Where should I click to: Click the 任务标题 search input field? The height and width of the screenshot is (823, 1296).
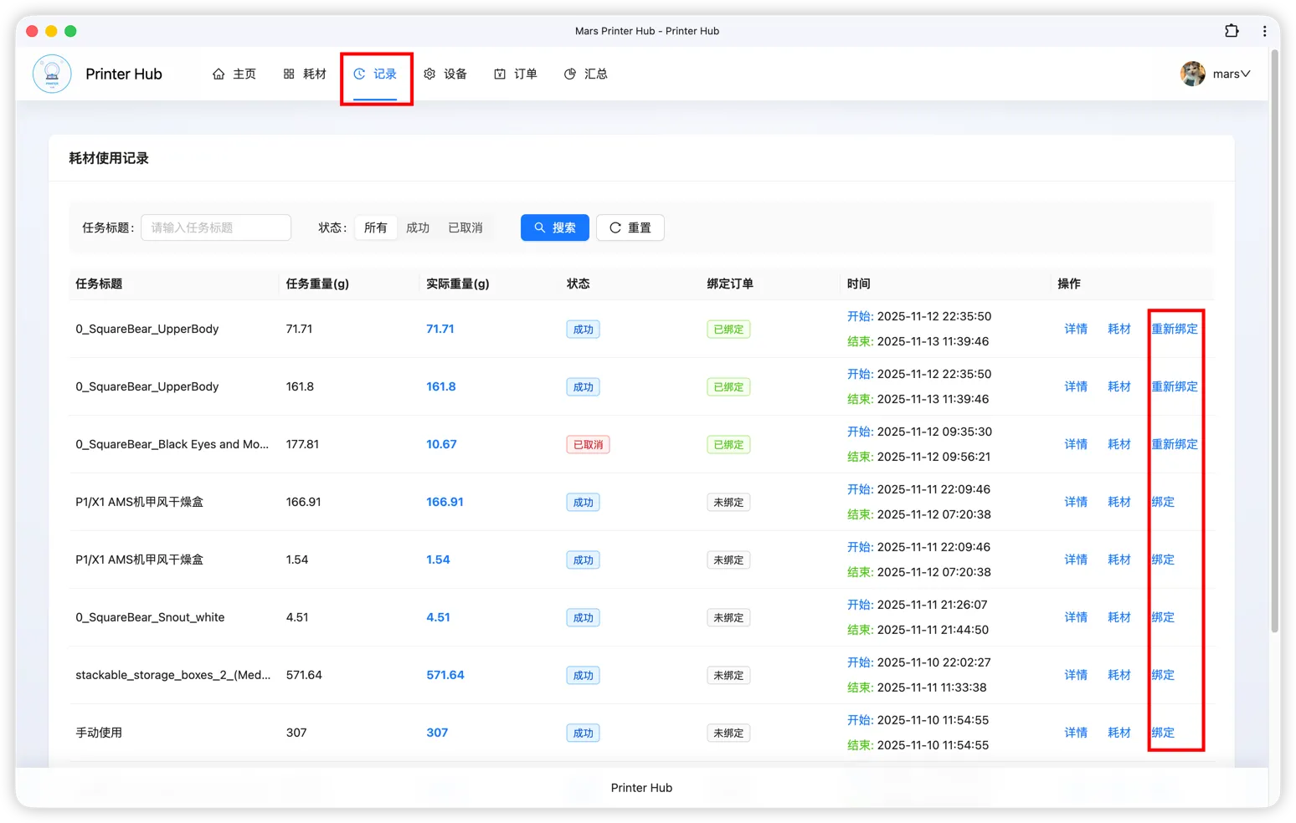click(216, 227)
